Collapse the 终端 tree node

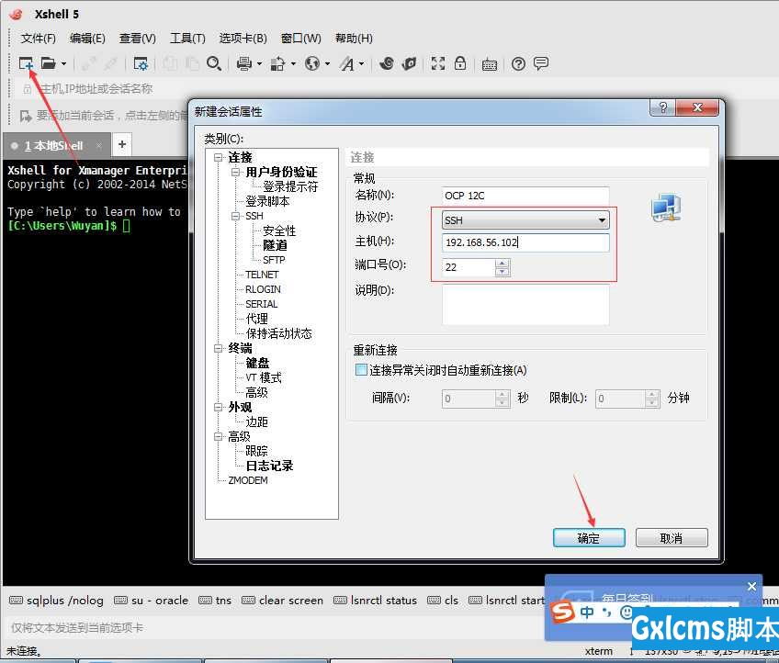pyautogui.click(x=218, y=348)
